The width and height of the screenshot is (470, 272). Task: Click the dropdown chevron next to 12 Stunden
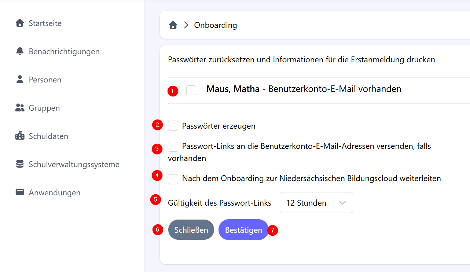tap(342, 203)
